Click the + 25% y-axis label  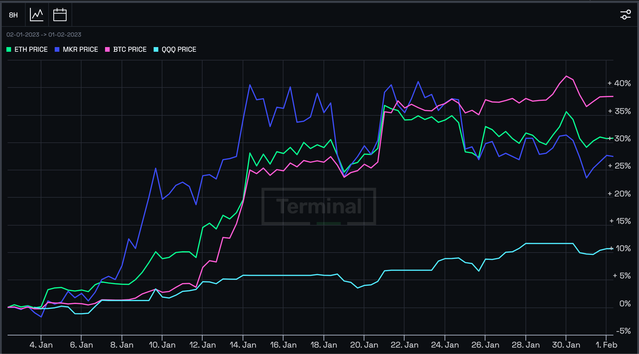619,166
